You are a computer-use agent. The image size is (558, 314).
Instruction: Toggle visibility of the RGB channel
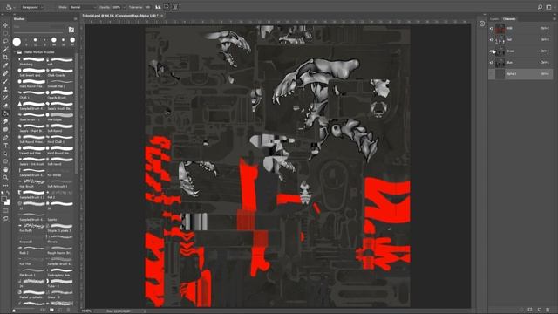click(x=492, y=28)
